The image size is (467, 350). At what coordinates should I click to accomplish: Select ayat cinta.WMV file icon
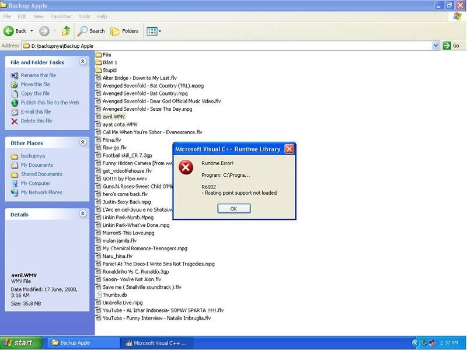click(x=98, y=124)
